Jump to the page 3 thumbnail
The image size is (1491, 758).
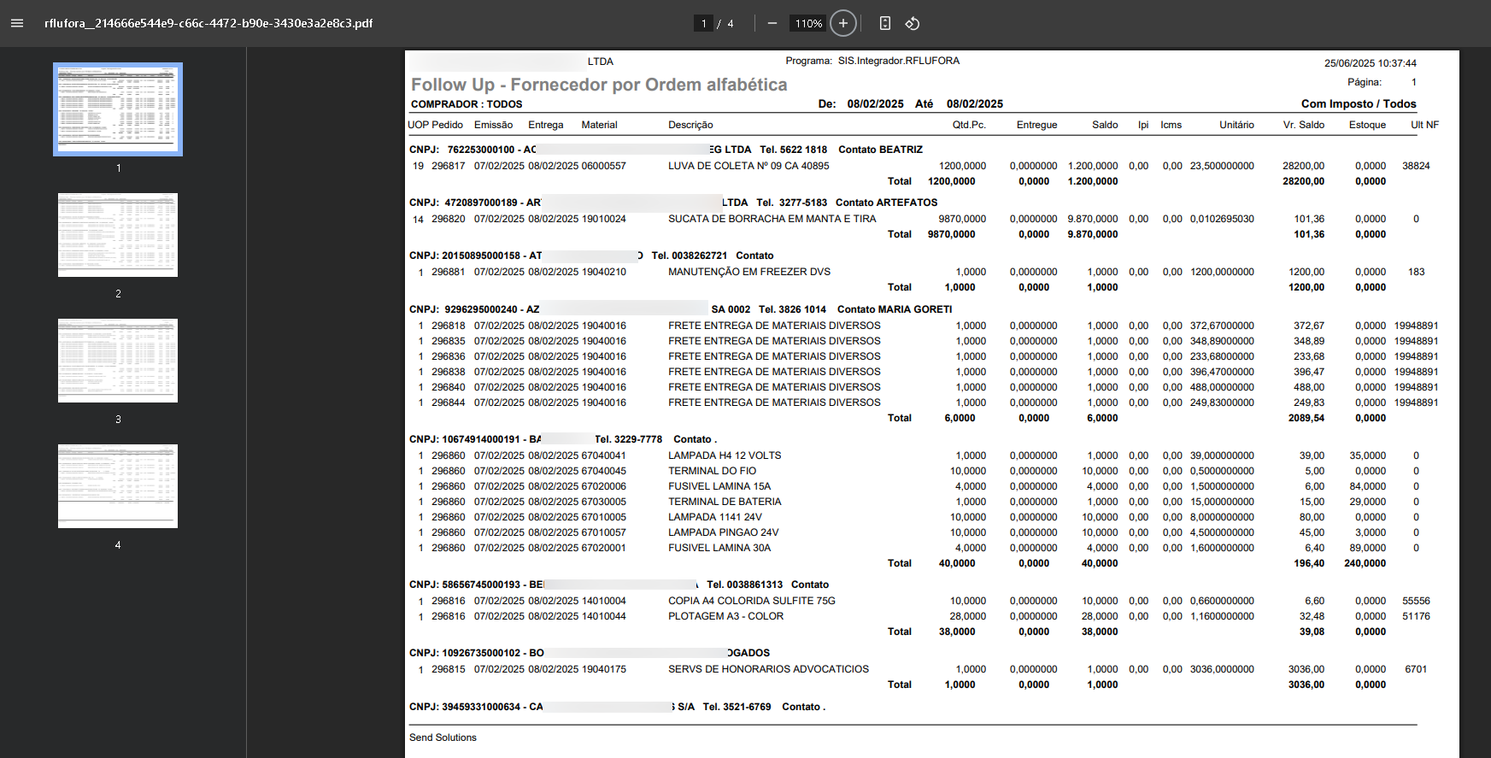point(118,361)
